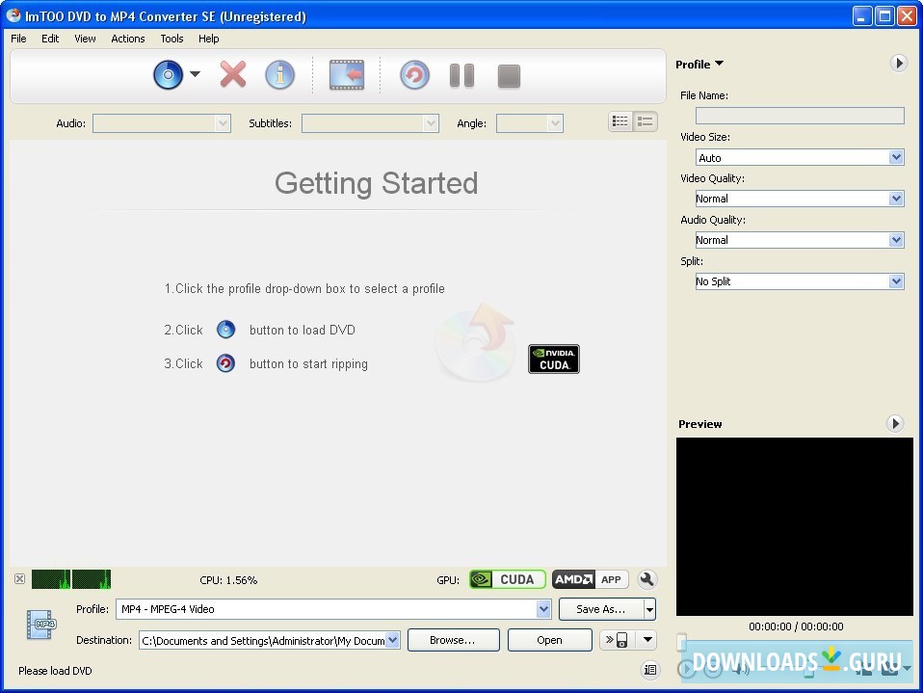Open the Video Quality dropdown
The height and width of the screenshot is (693, 923).
point(799,199)
